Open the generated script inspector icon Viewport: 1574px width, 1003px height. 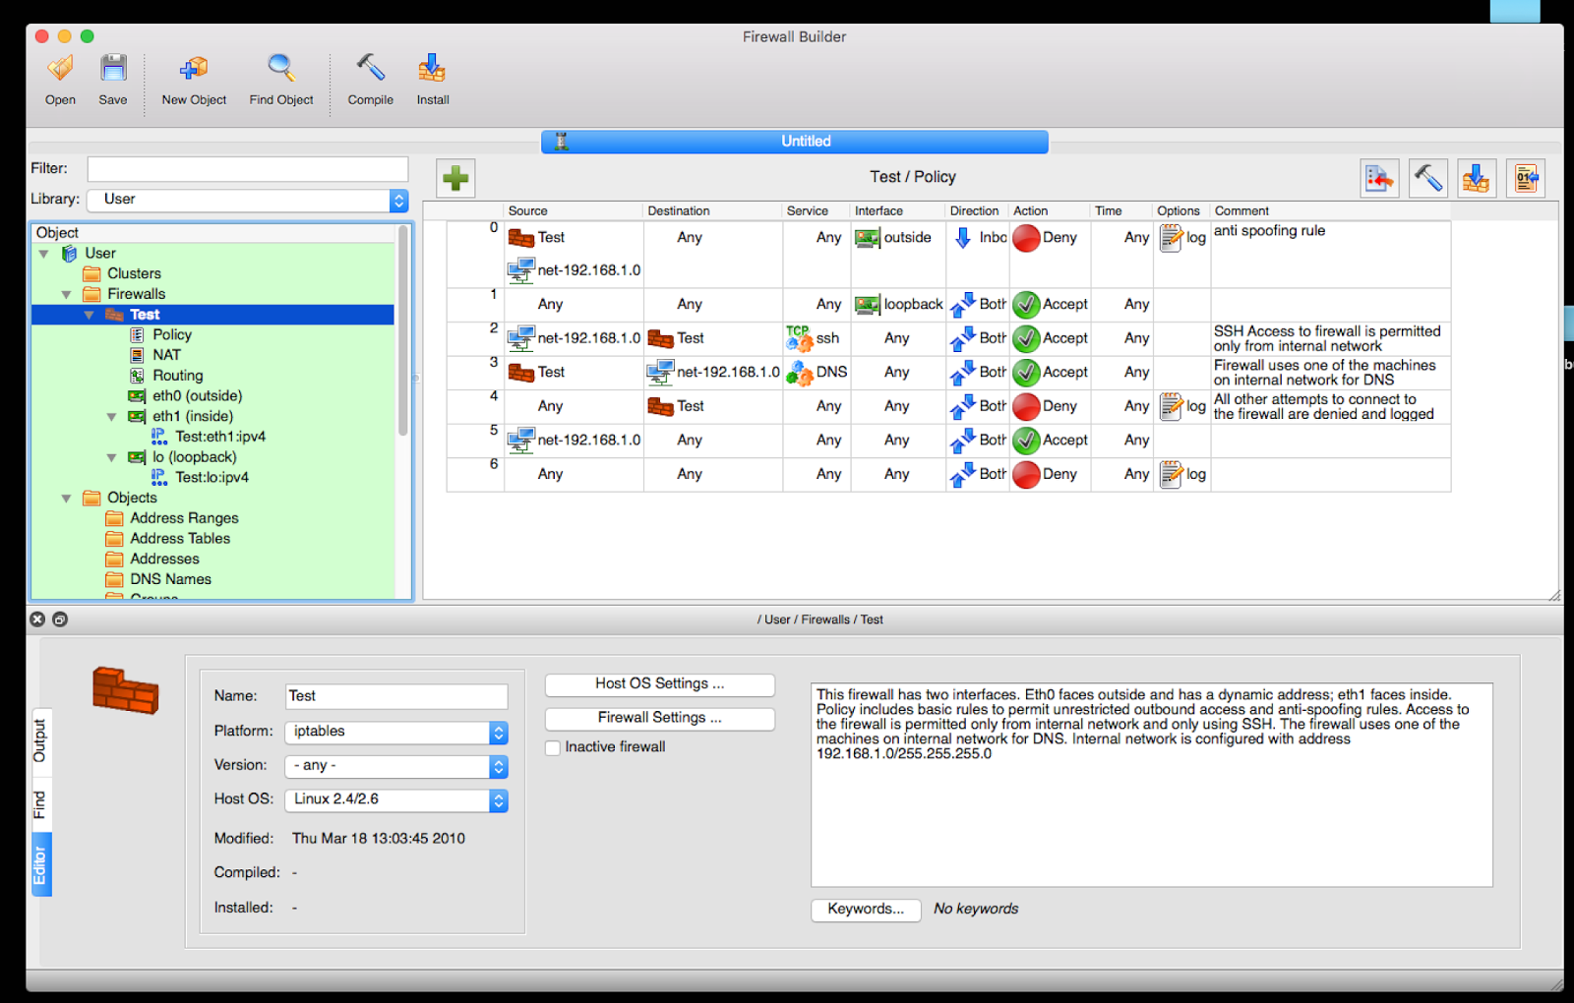pos(1526,178)
